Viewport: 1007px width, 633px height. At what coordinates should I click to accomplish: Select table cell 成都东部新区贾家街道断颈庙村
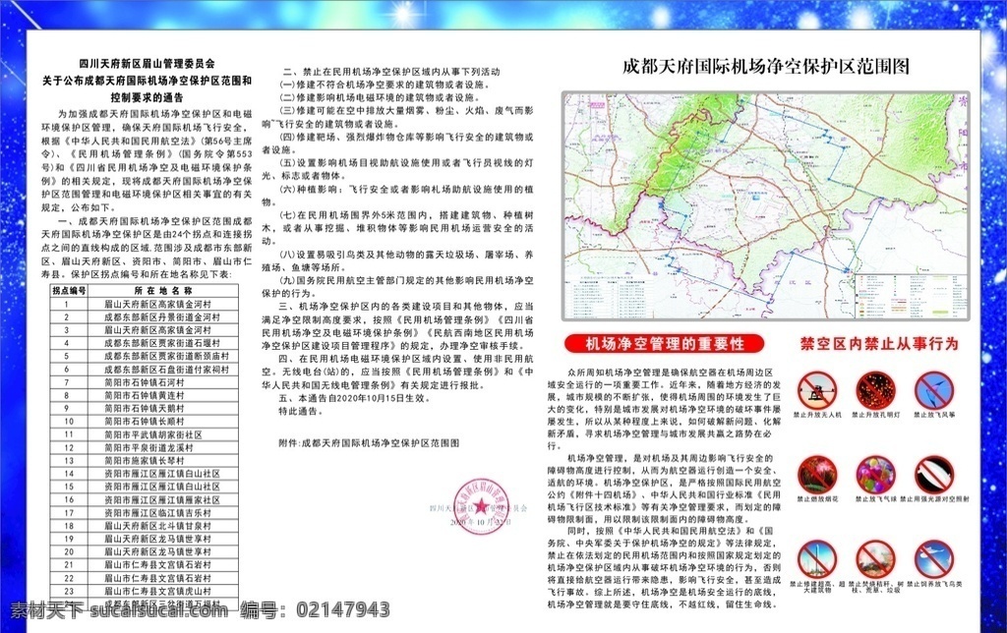(163, 356)
